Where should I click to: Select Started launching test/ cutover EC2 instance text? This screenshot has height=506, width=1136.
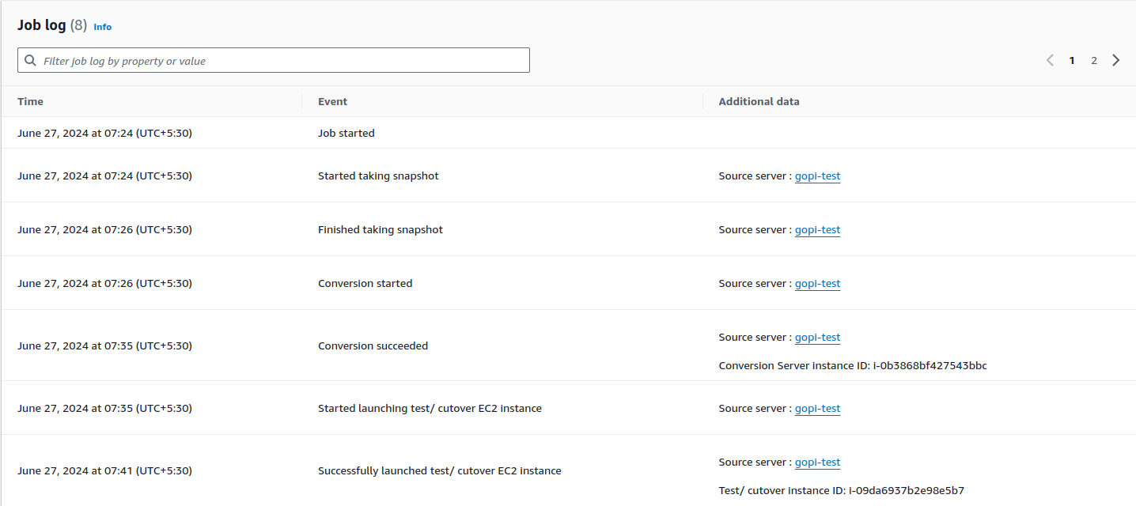tap(430, 409)
